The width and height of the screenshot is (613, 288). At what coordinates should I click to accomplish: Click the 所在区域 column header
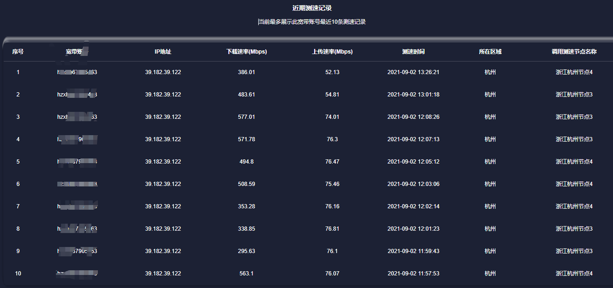click(x=490, y=52)
